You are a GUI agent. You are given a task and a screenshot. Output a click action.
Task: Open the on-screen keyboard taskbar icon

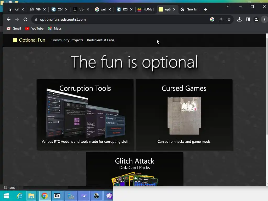71,196
